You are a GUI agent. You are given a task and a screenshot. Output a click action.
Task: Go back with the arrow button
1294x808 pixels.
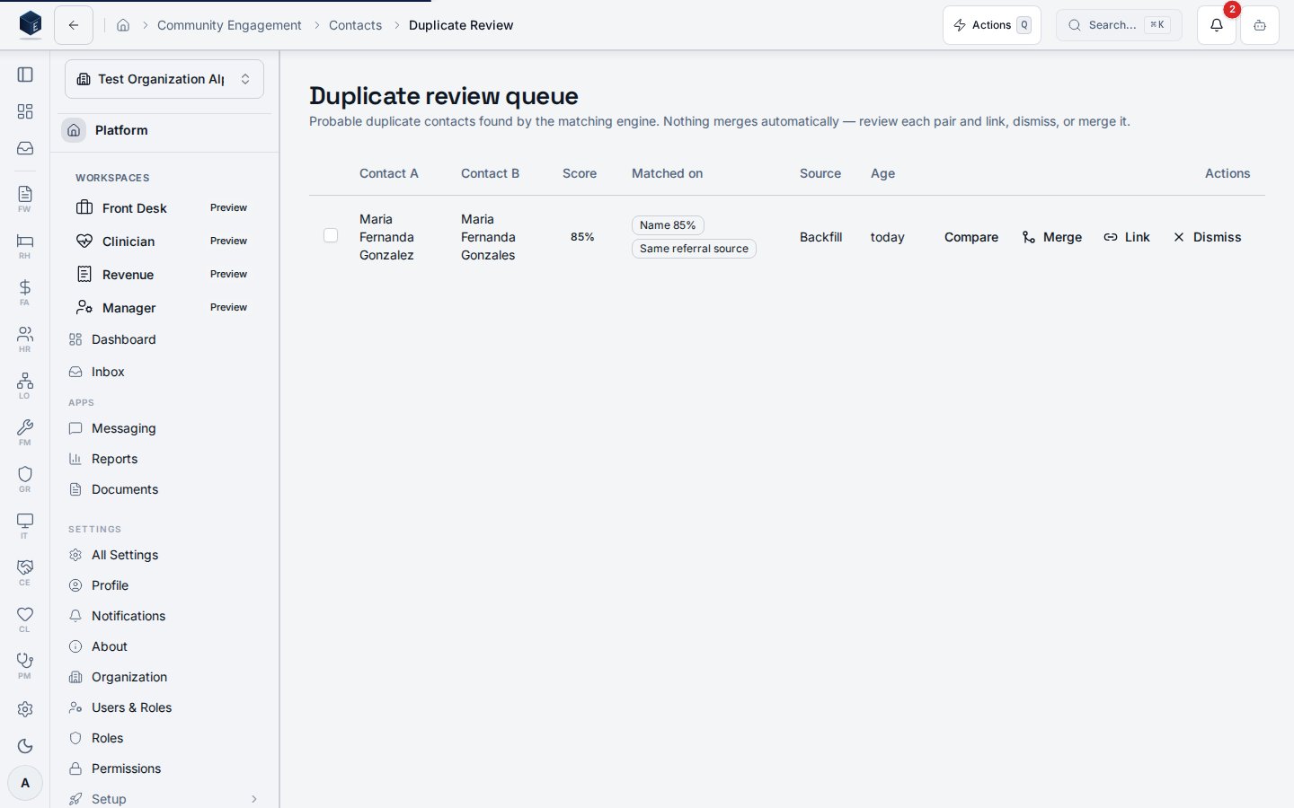(74, 25)
